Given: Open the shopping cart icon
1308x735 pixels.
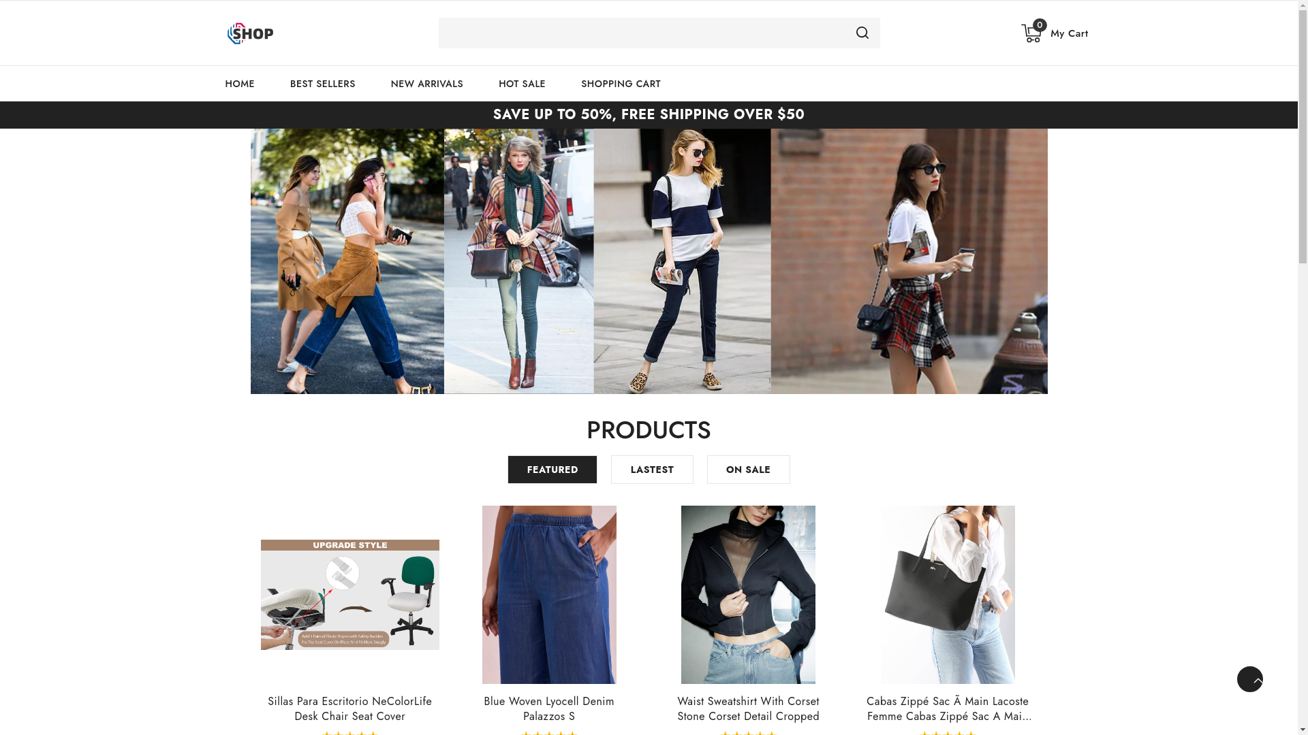Looking at the screenshot, I should pos(1031,33).
